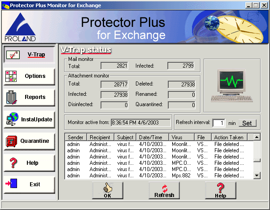
Task: Click the red question mark in sidebar Help
Action: coord(13,163)
